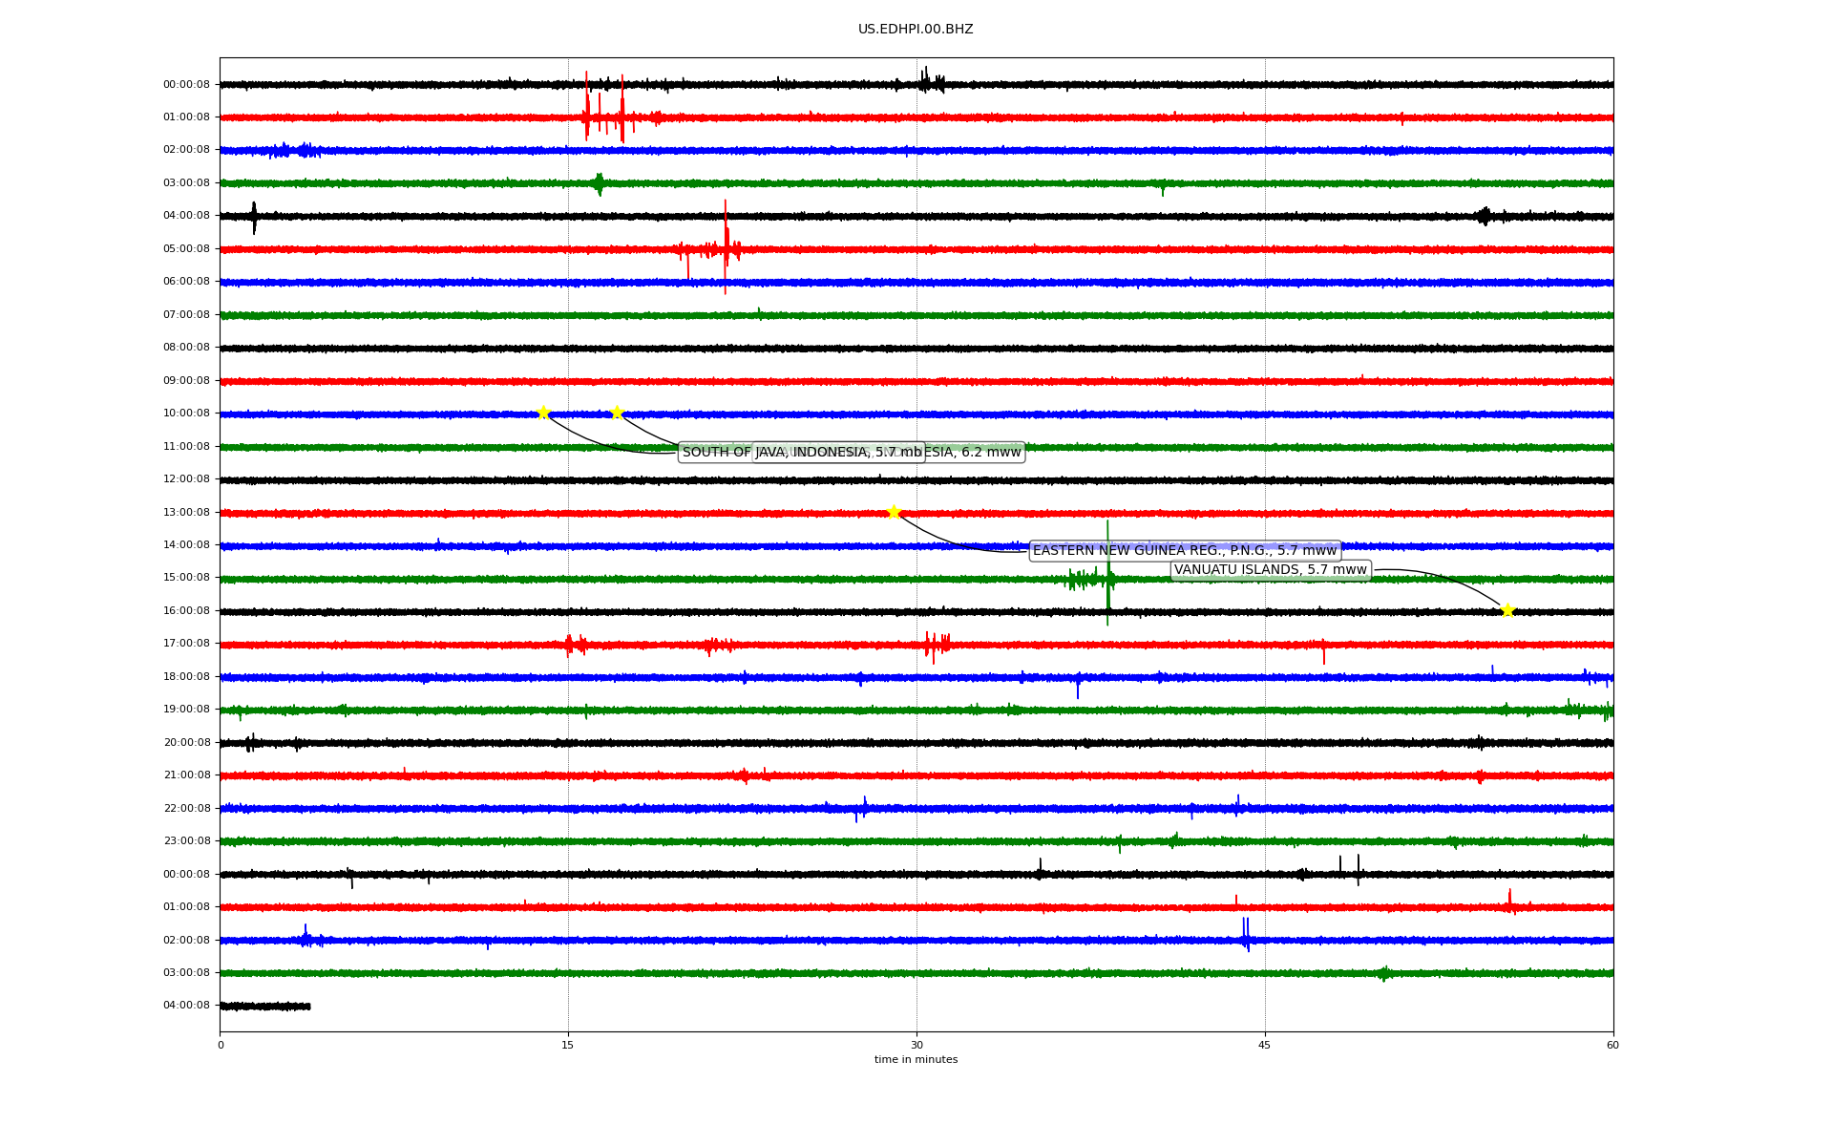Click the x-axis label time in minutes
This screenshot has width=1833, height=1146.
click(916, 1060)
